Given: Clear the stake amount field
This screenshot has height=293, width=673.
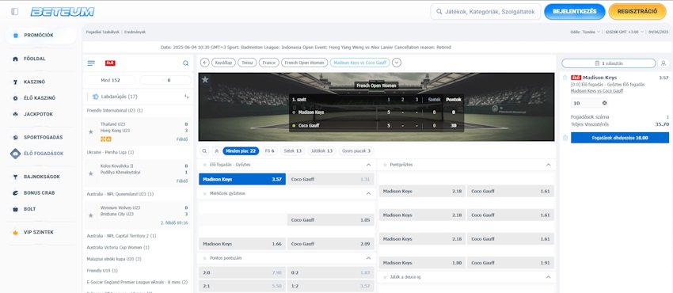Looking at the screenshot, I should 604,103.
